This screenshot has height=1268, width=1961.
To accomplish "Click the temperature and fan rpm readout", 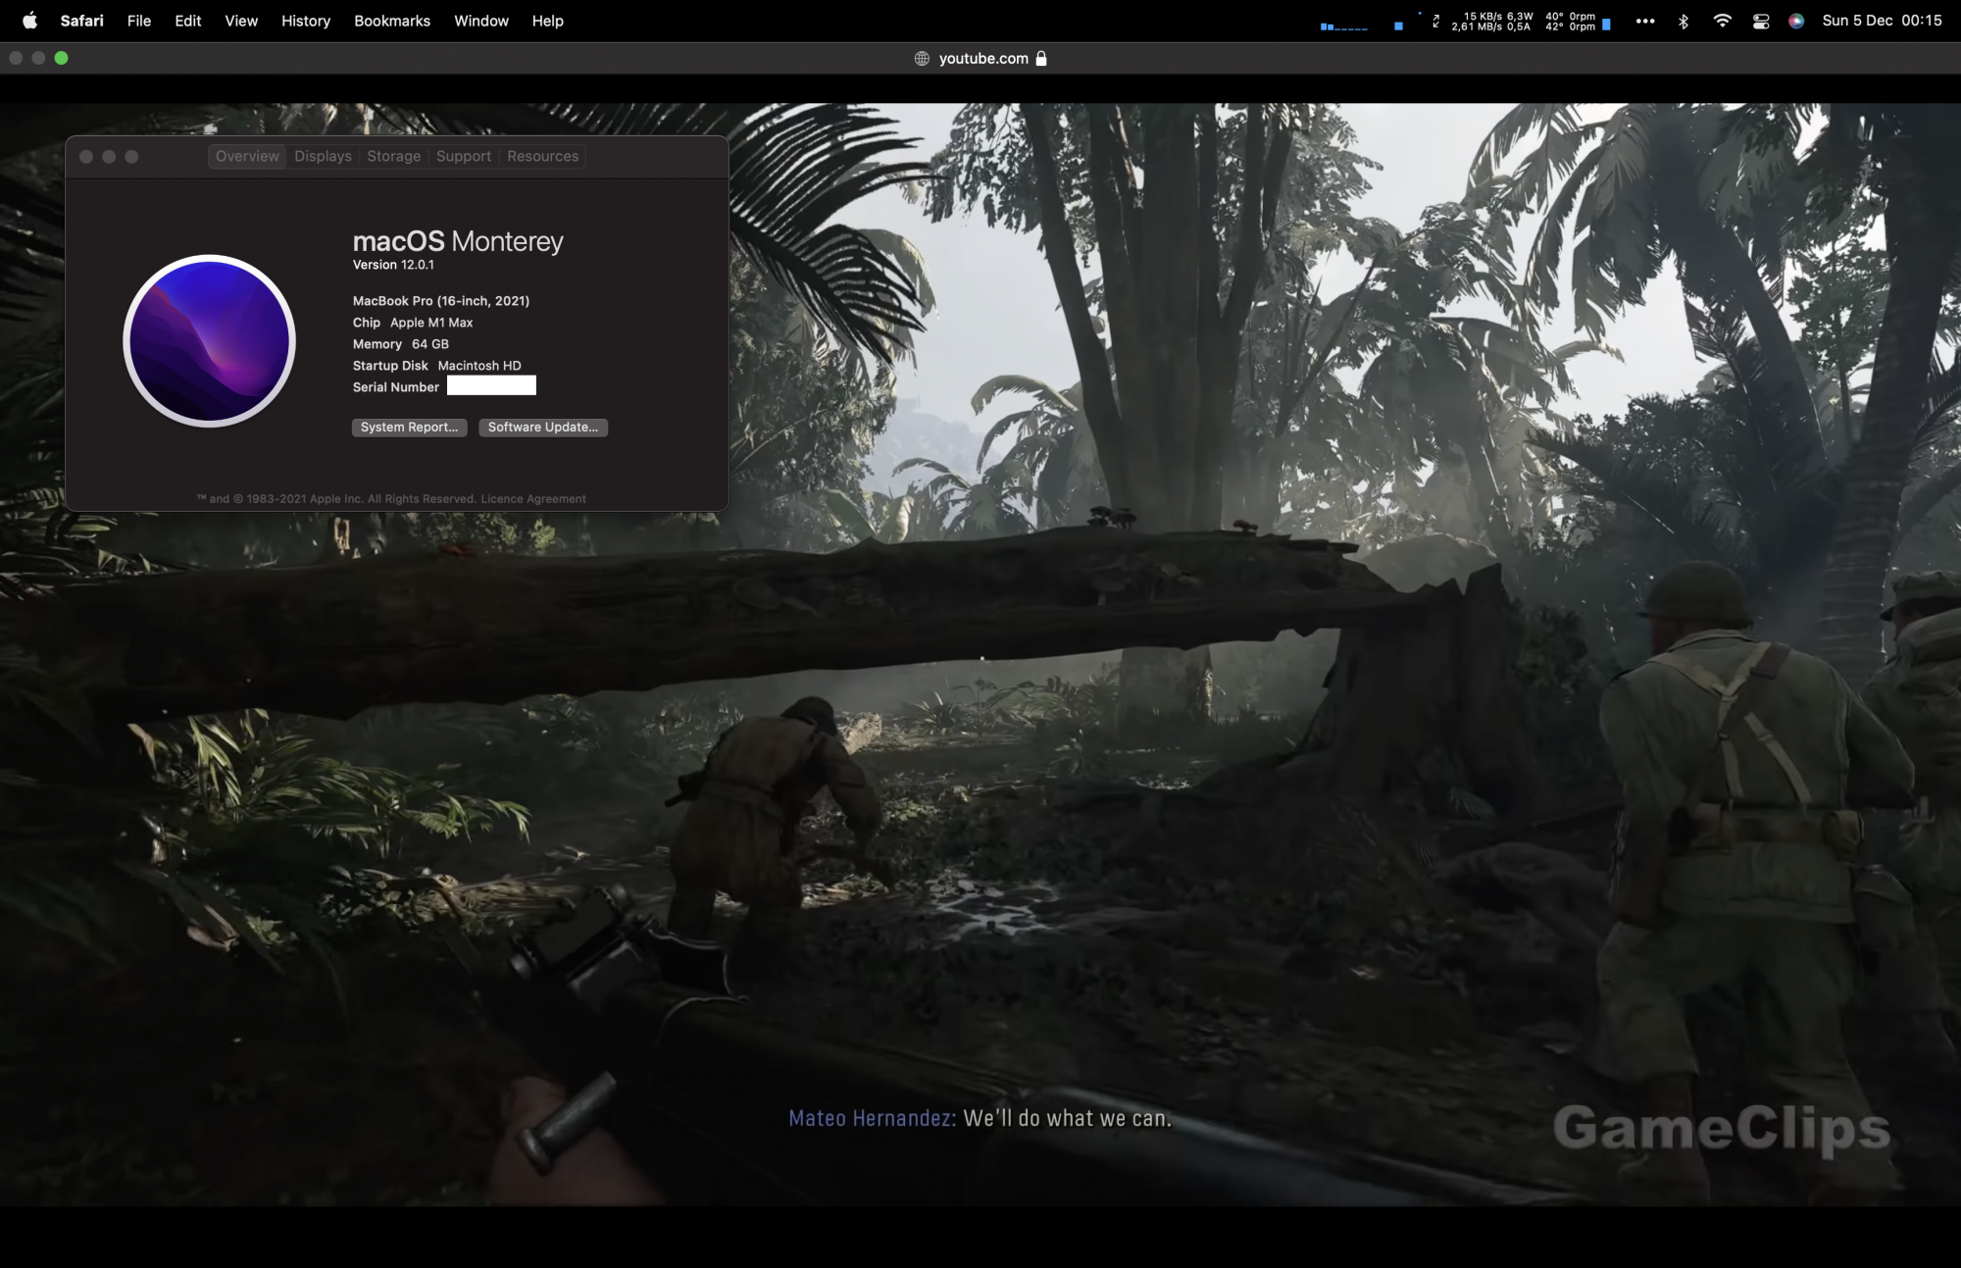I will (x=1570, y=21).
